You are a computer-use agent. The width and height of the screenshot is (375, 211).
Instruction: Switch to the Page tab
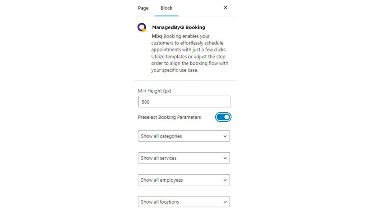(x=143, y=8)
